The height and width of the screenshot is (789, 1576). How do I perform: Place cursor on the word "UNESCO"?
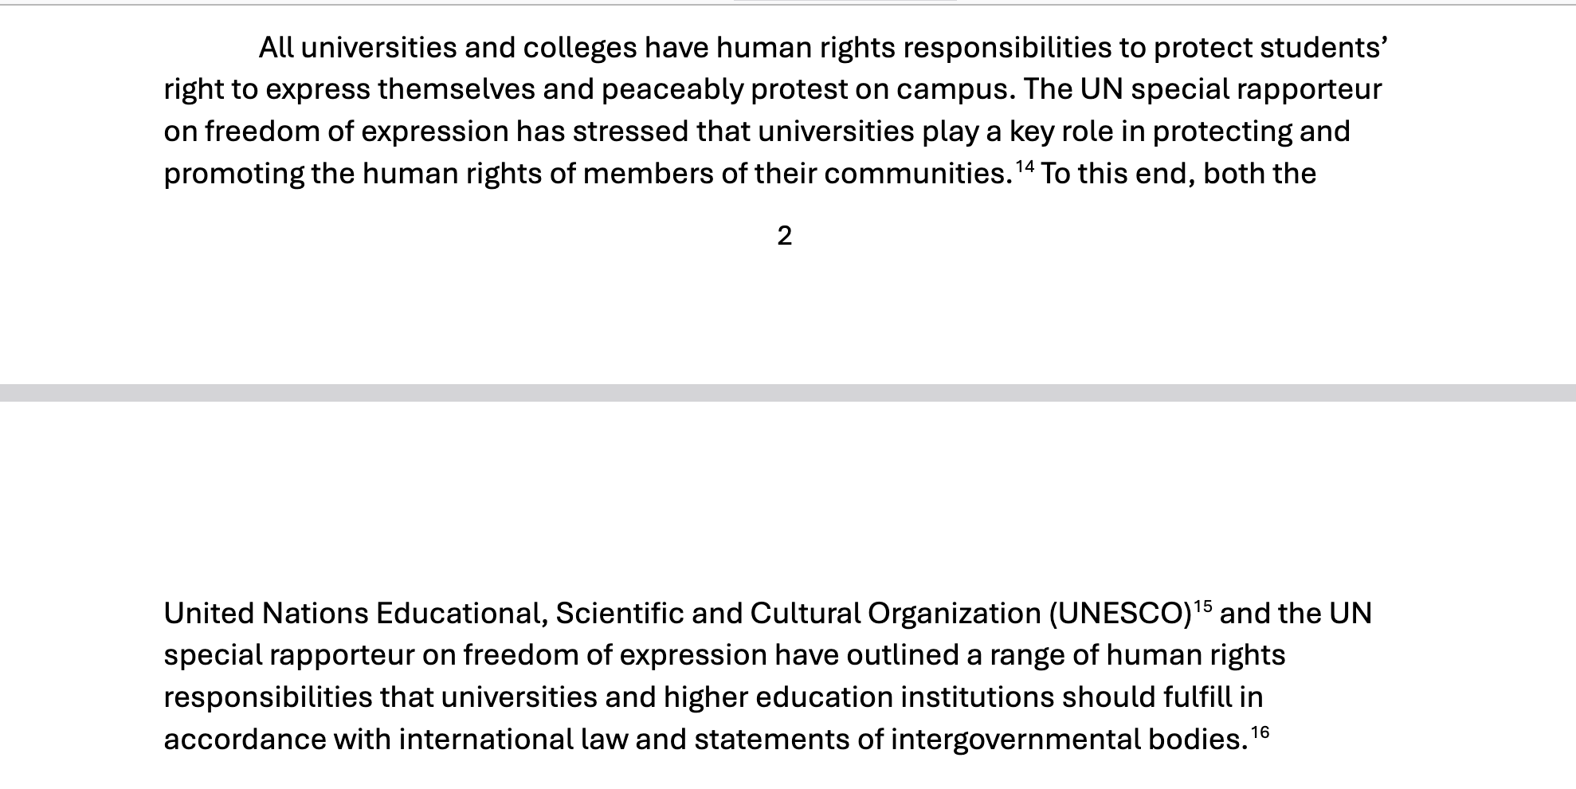point(1120,614)
